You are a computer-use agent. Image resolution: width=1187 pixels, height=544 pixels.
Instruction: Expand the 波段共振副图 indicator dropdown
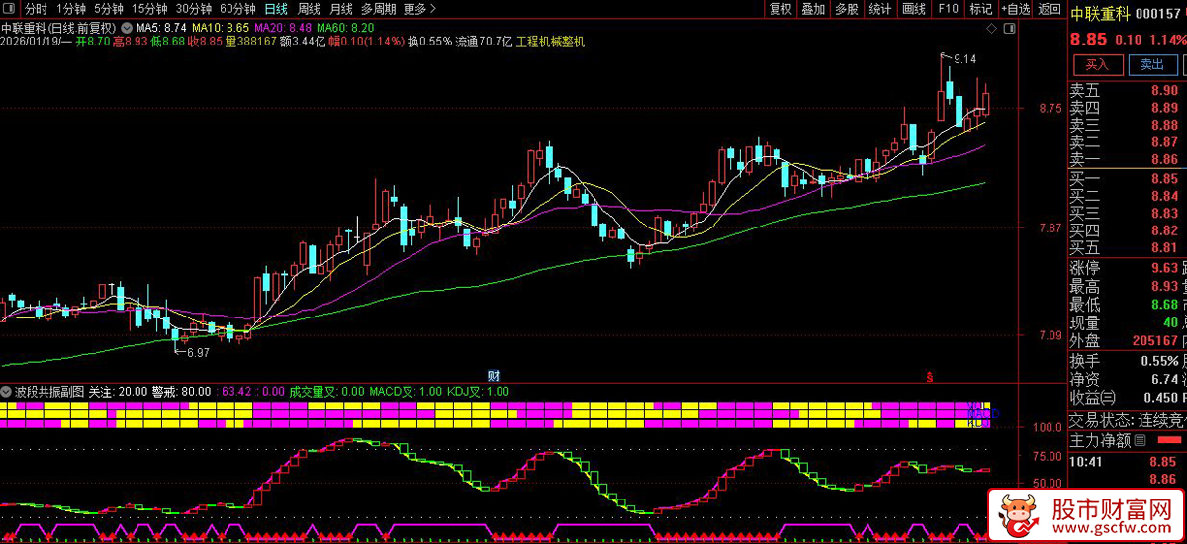8,392
